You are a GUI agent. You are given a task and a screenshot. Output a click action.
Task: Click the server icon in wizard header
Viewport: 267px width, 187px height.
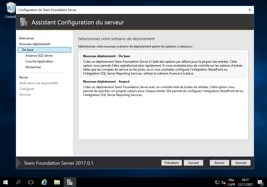(24, 23)
